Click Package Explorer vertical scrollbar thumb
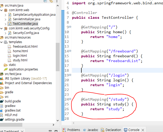Image resolution: width=163 pixels, height=132 pixels. [x=58, y=57]
